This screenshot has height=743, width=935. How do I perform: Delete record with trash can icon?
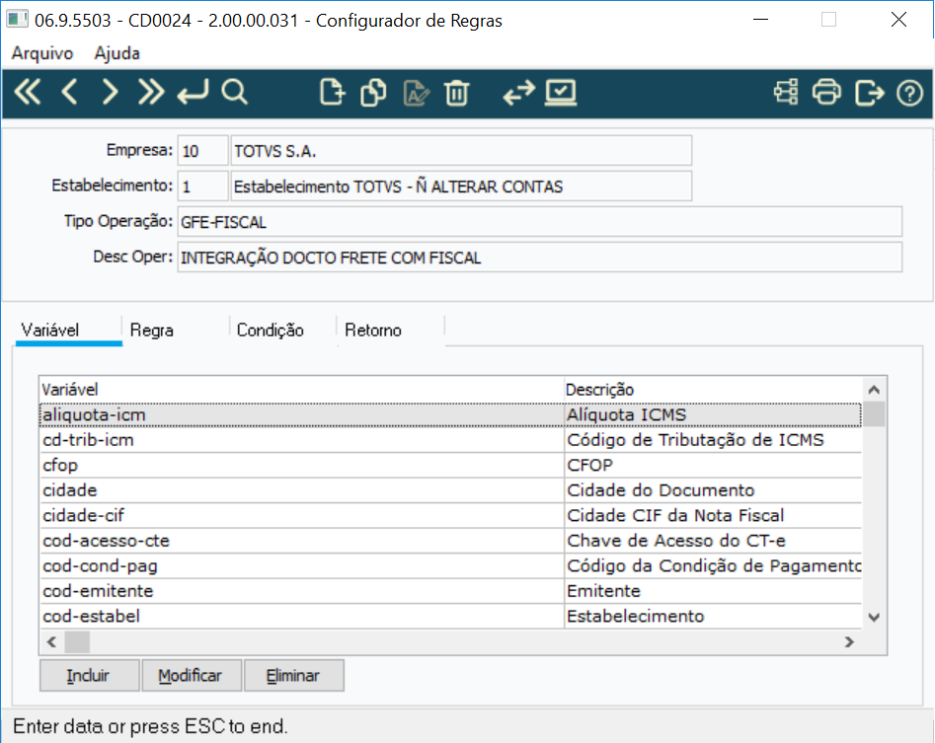[x=457, y=94]
